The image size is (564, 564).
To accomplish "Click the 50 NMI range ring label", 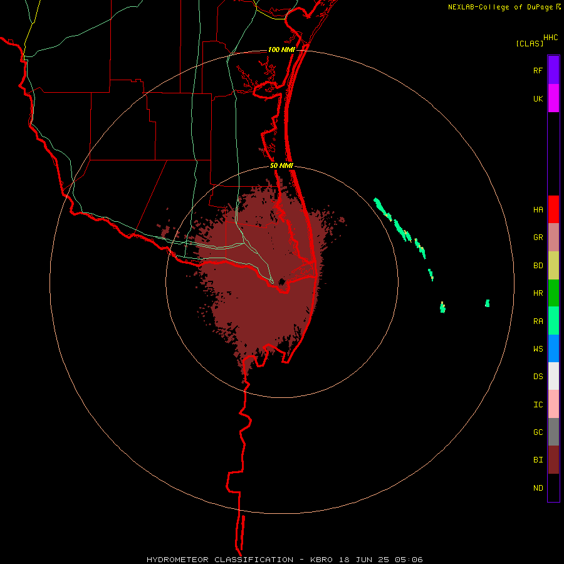I will pos(281,165).
